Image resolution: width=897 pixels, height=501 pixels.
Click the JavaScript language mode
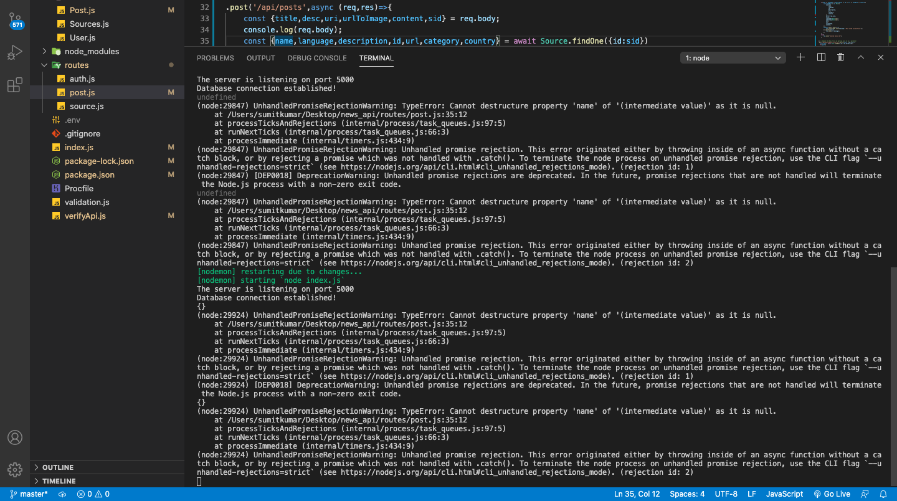pyautogui.click(x=784, y=494)
